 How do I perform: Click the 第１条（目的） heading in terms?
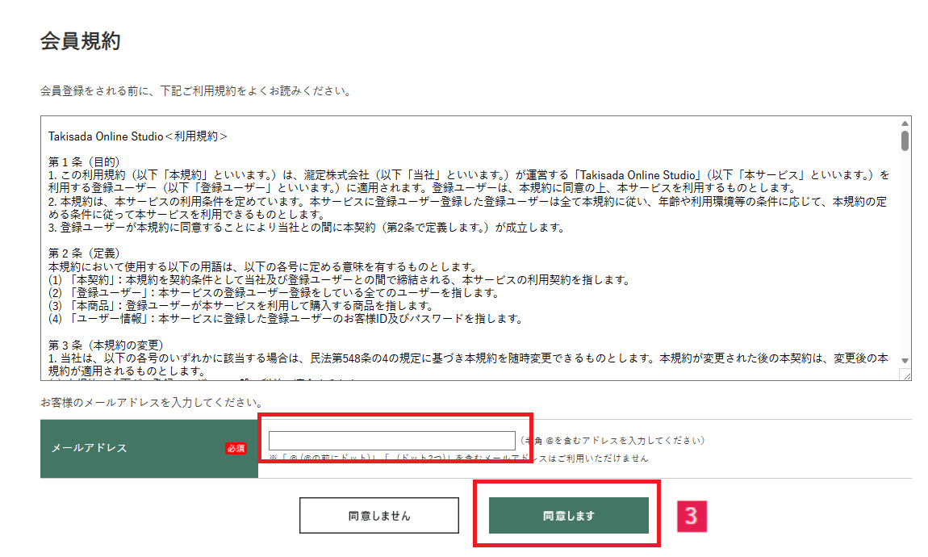(x=84, y=161)
